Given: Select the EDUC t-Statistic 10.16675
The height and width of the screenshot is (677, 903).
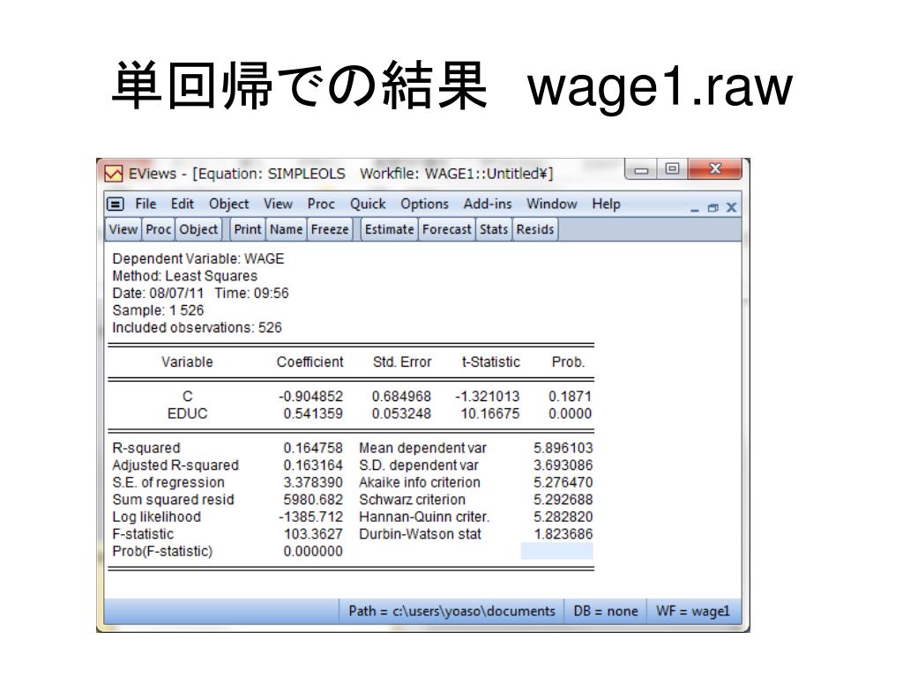Looking at the screenshot, I should (490, 413).
